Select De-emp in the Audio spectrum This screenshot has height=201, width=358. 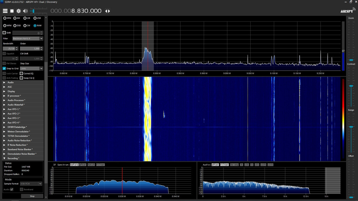pyautogui.click(x=234, y=165)
